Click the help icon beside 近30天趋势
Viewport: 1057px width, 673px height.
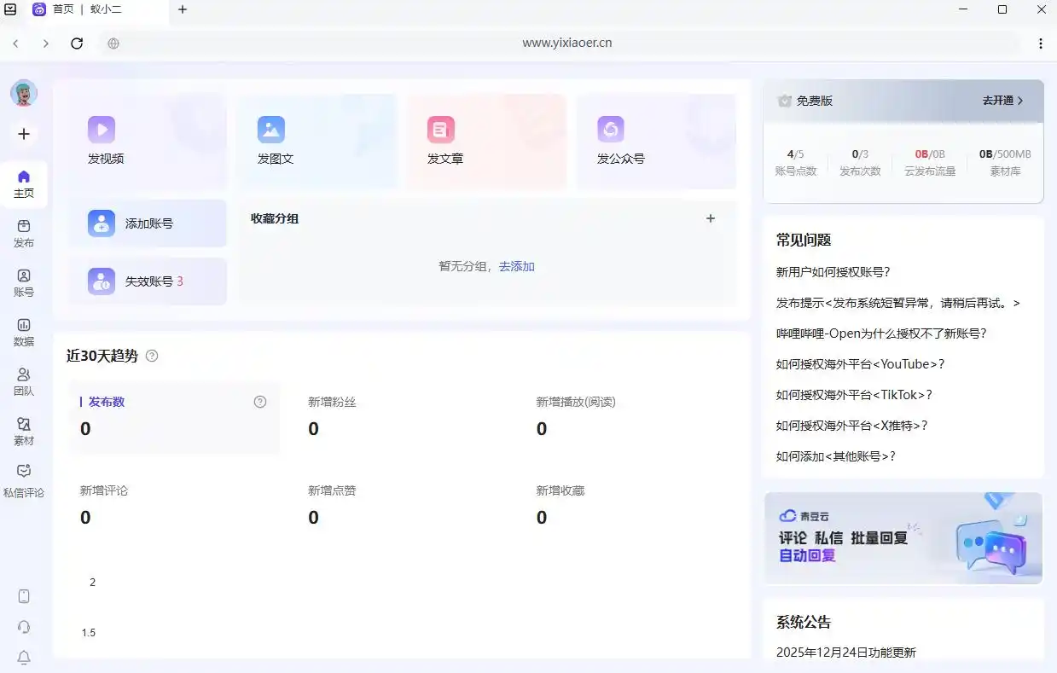tap(152, 356)
